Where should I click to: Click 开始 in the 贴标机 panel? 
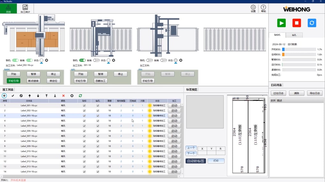13,74
